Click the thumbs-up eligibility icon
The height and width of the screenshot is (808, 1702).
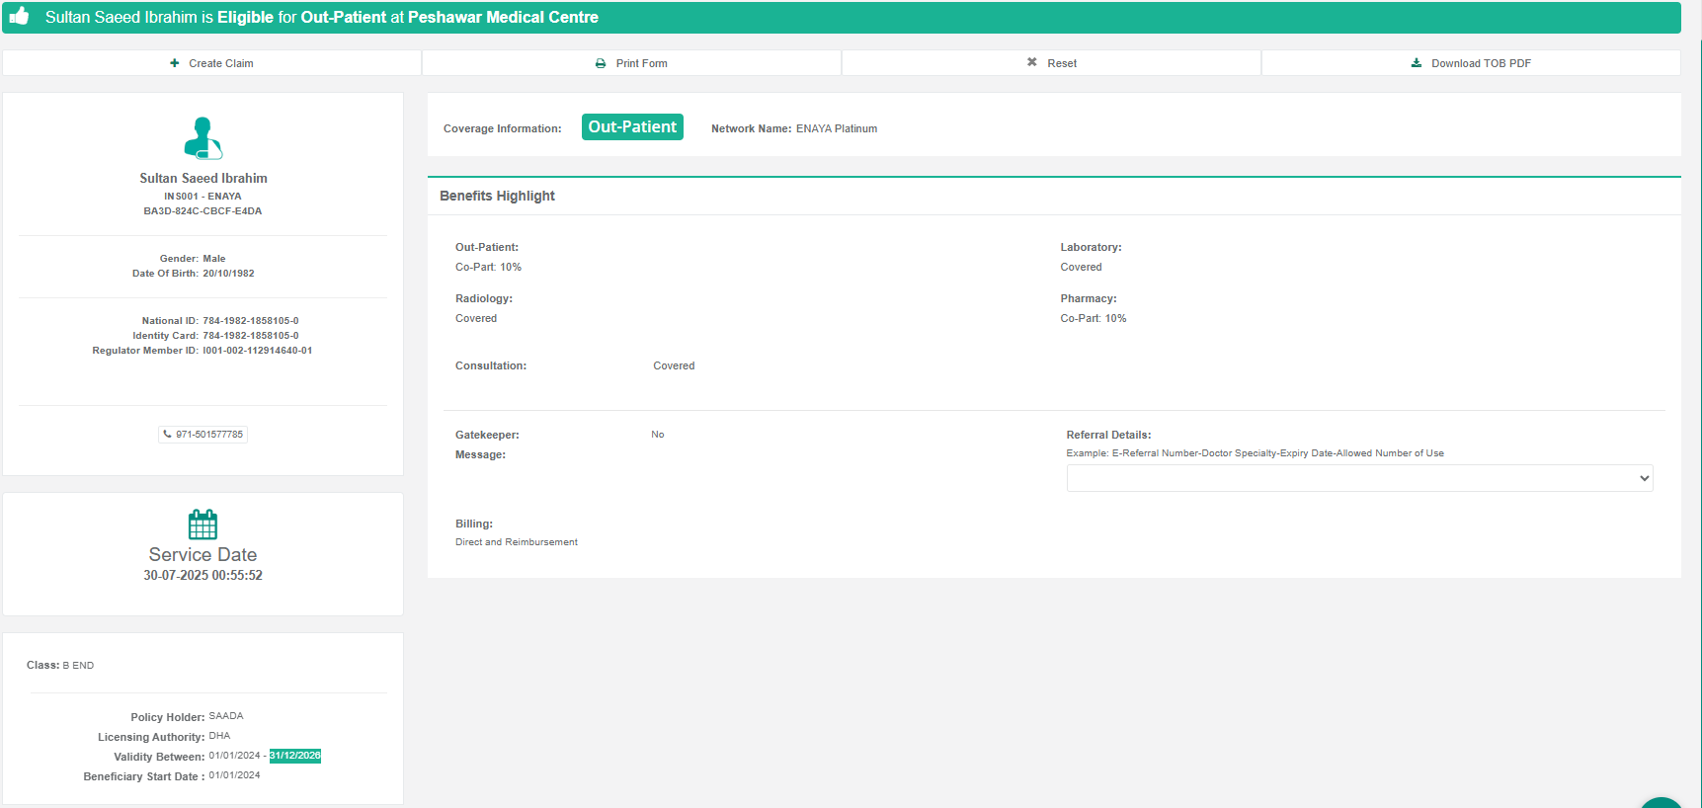pyautogui.click(x=19, y=16)
